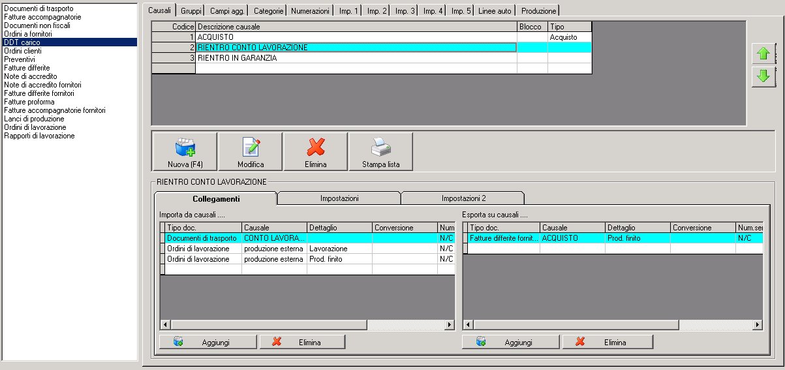Select import row with Prod. finito detail
Screen dimensions: 785x370
click(x=308, y=259)
